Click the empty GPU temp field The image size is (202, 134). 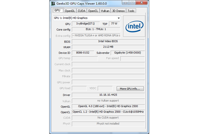(x=85, y=59)
